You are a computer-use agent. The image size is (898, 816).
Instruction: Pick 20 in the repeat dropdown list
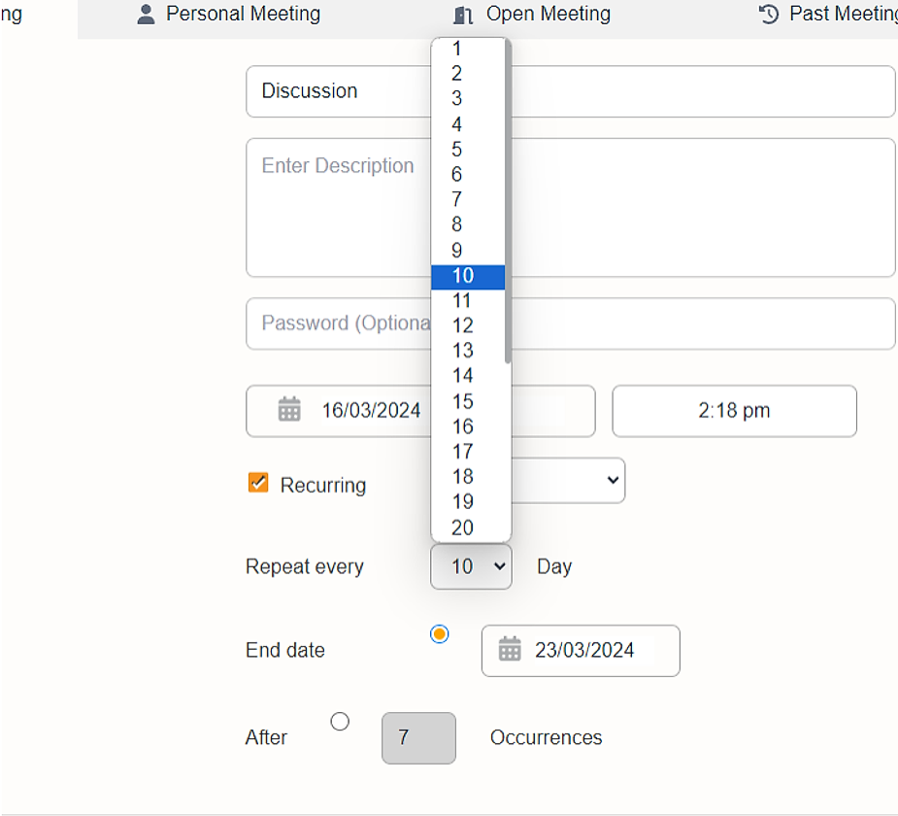(x=468, y=527)
